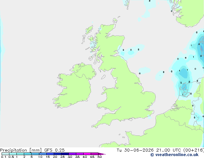
Task: Click the 5–10 mm legend color swatch
Action: 35,154
